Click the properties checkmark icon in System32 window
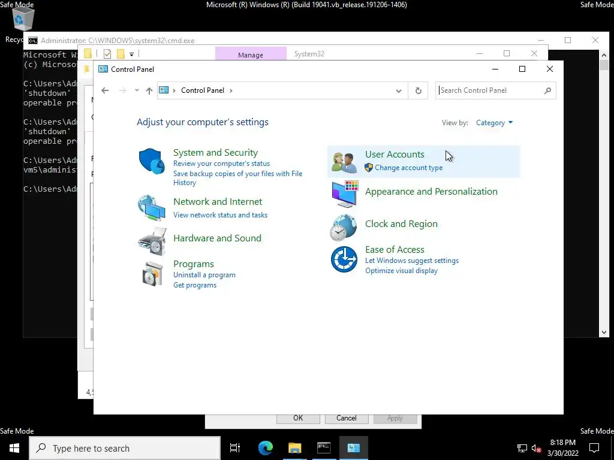This screenshot has height=460, width=614. coord(107,53)
